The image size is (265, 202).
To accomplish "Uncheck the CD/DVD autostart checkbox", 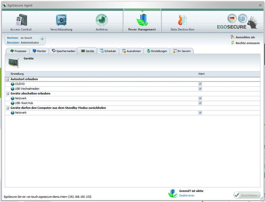I will pos(200,84).
